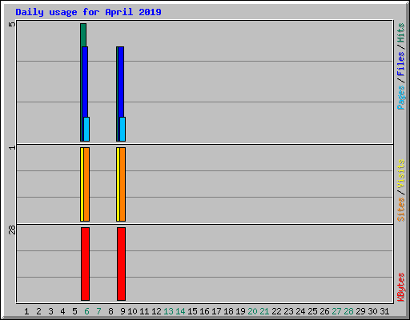Click day label 31 on x-axis
Image resolution: width=410 pixels, height=320 pixels.
(x=384, y=311)
